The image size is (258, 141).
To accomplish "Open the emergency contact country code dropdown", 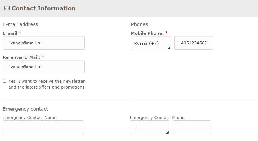I will [x=150, y=127].
